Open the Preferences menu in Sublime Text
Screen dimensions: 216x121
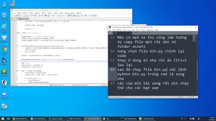(150, 30)
